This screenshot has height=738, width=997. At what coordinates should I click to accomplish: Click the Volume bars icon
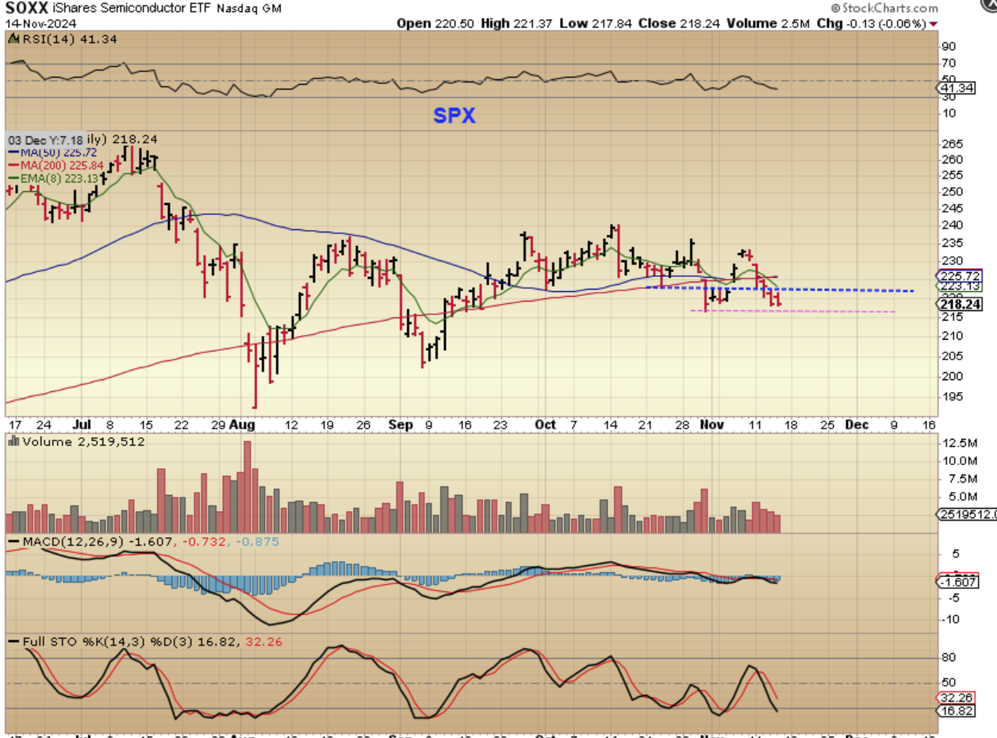13,441
